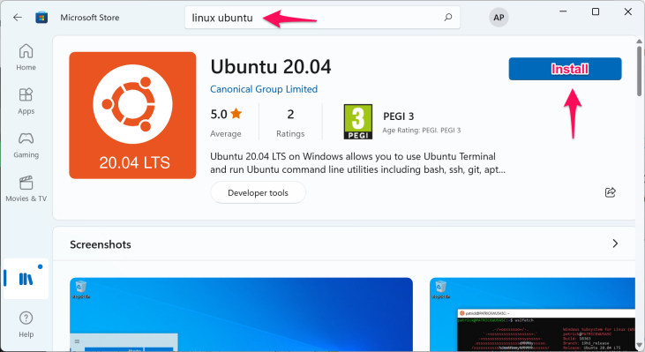The image size is (645, 352).
Task: Open the first screenshot thumbnail
Action: tap(241, 315)
